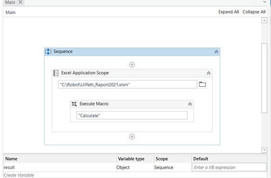This screenshot has height=178, width=271.
Task: Add activity via plus above Excel scope
Action: click(132, 65)
